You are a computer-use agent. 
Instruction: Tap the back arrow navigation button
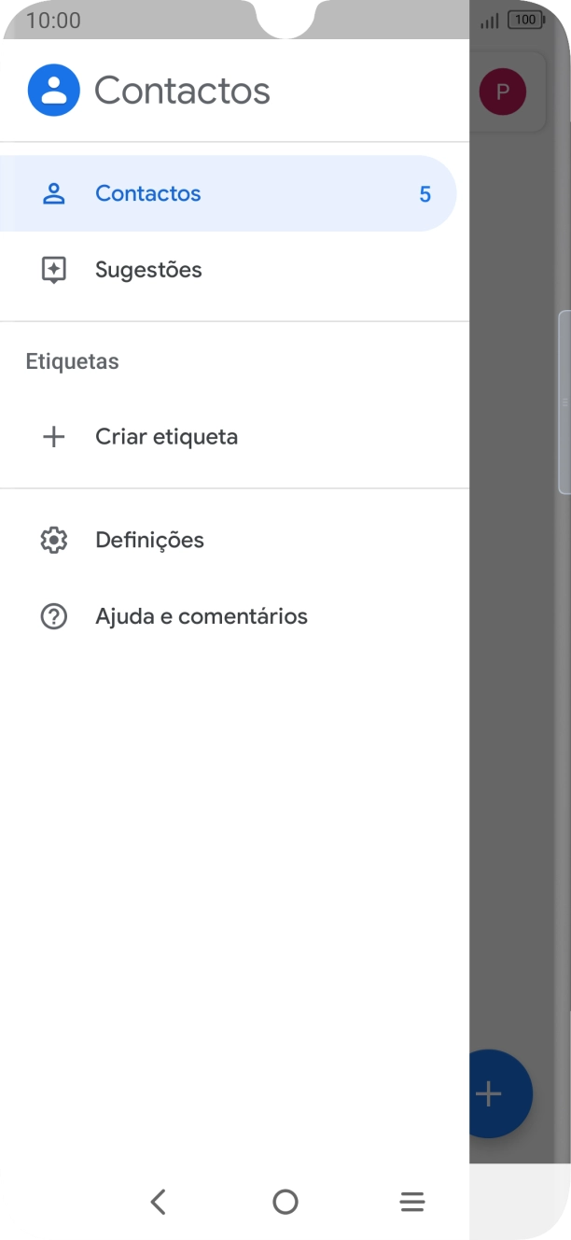click(159, 1202)
